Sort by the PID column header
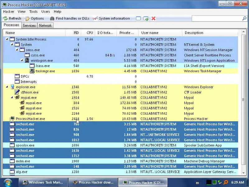Image resolution: width=249 pixels, height=187 pixels. [73, 33]
